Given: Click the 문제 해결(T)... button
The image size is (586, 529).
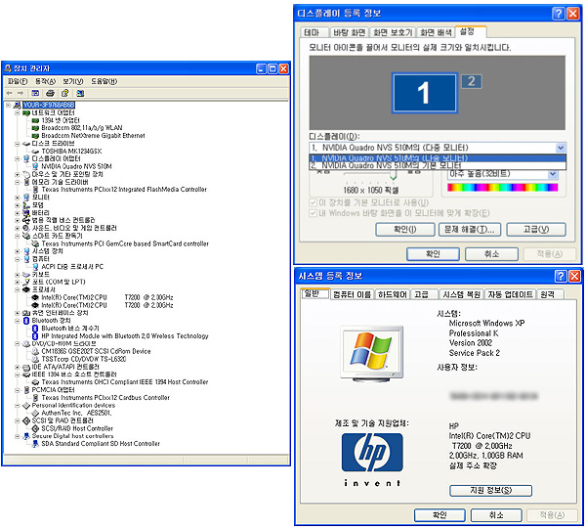Looking at the screenshot, I should click(x=470, y=230).
